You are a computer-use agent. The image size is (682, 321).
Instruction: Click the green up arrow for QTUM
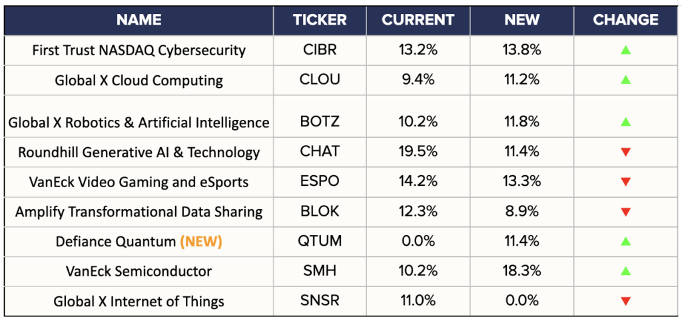(x=625, y=242)
